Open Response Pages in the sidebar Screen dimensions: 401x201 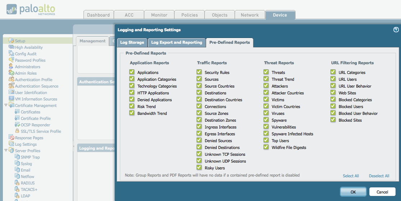click(29, 138)
